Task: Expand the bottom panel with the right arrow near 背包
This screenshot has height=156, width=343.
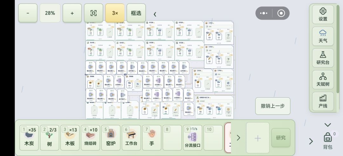Action: pos(311,141)
